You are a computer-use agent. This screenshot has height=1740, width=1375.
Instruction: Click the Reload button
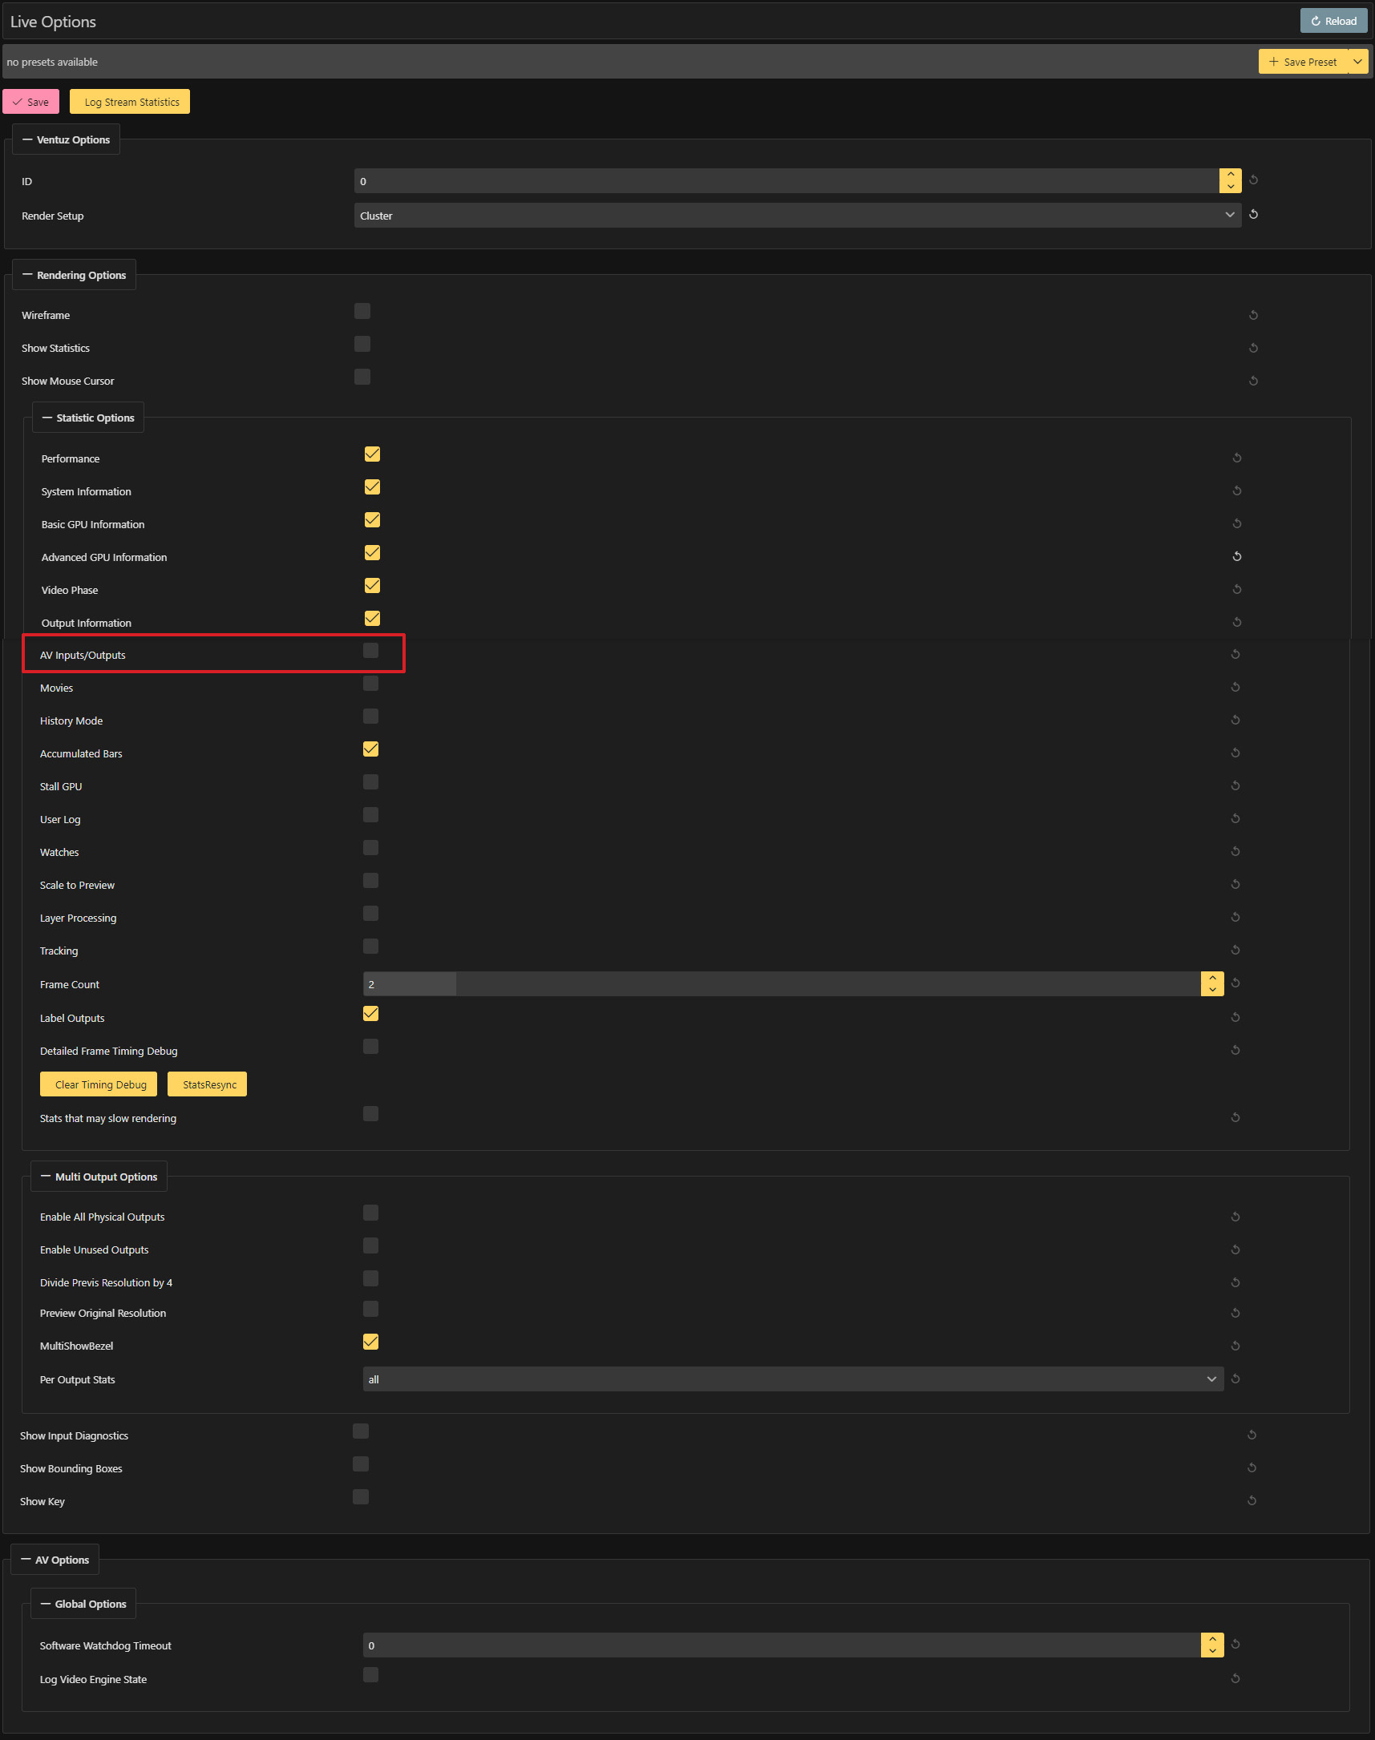click(x=1333, y=21)
